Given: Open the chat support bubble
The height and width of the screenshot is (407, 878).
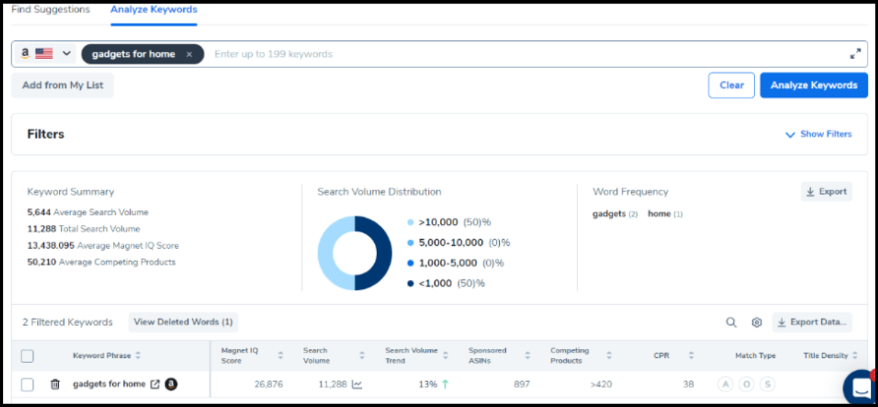Looking at the screenshot, I should pos(859,387).
